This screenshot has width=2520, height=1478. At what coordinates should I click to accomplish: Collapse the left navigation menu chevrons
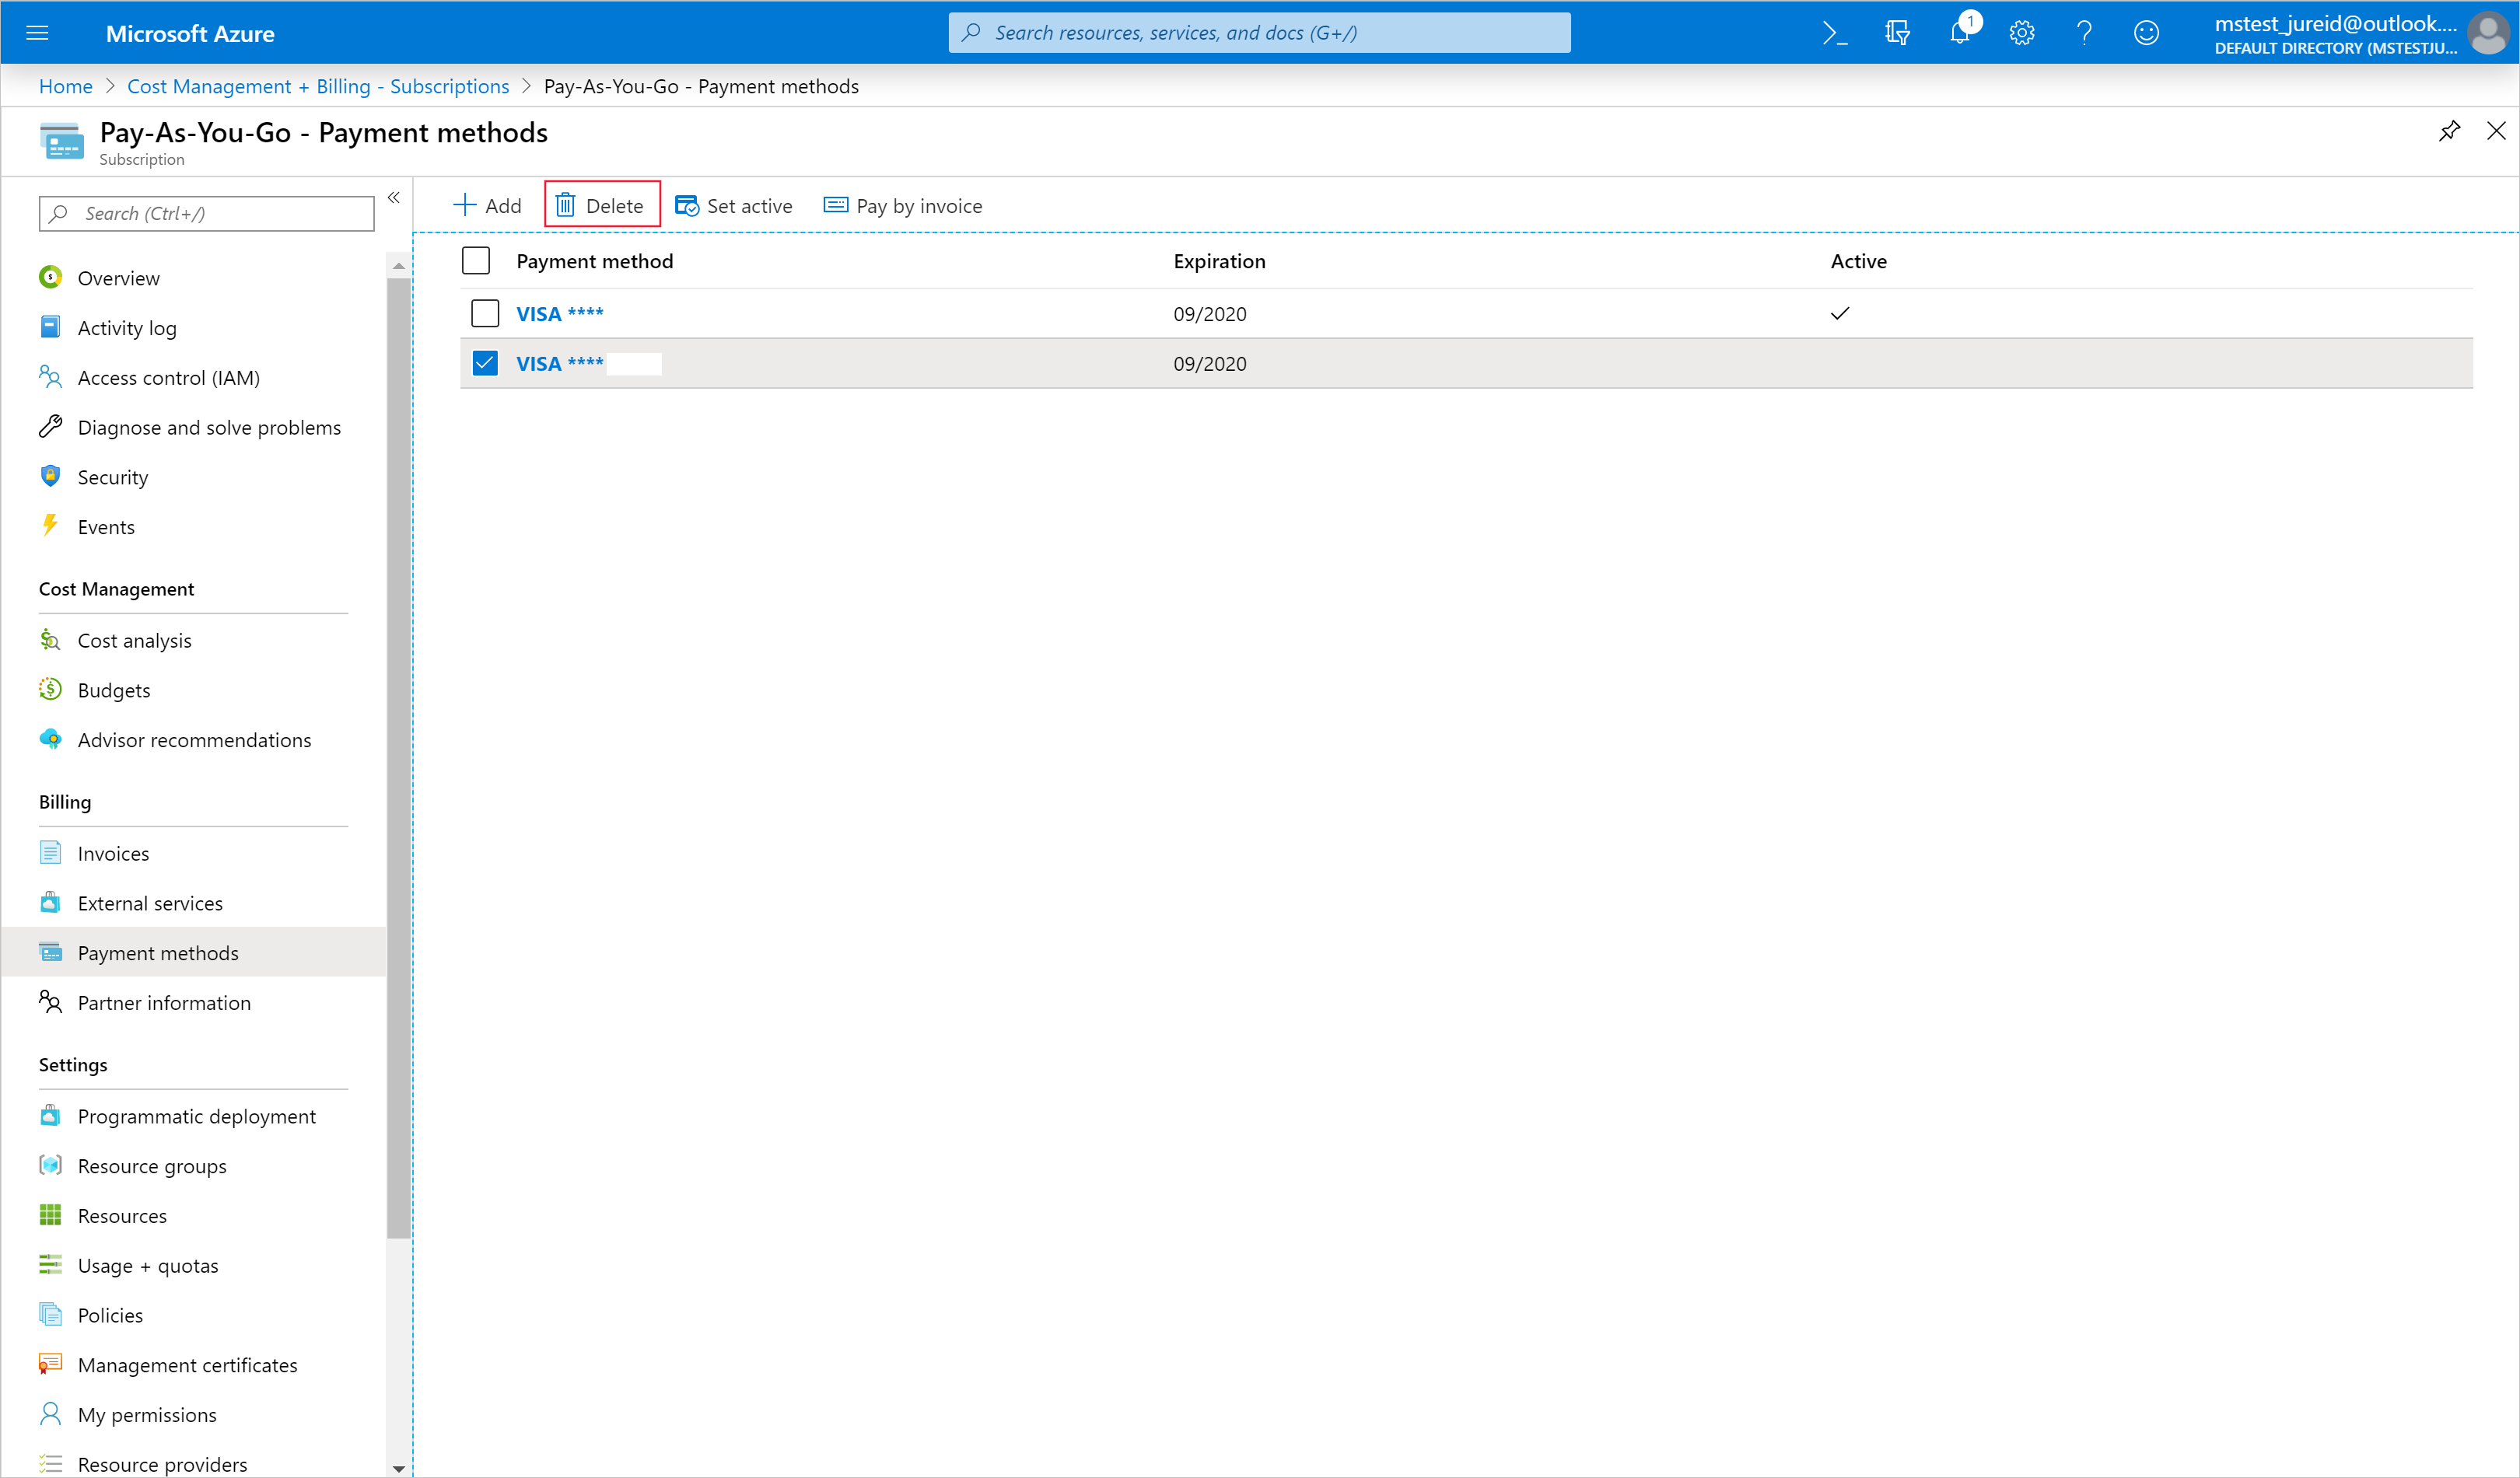coord(394,197)
